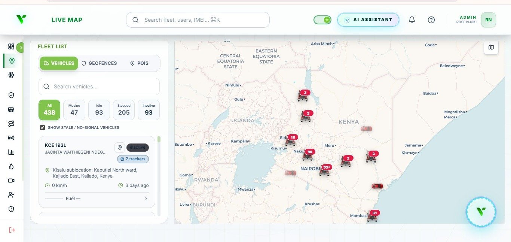Uncheck Show stale / no-signal vehicles

click(x=43, y=128)
